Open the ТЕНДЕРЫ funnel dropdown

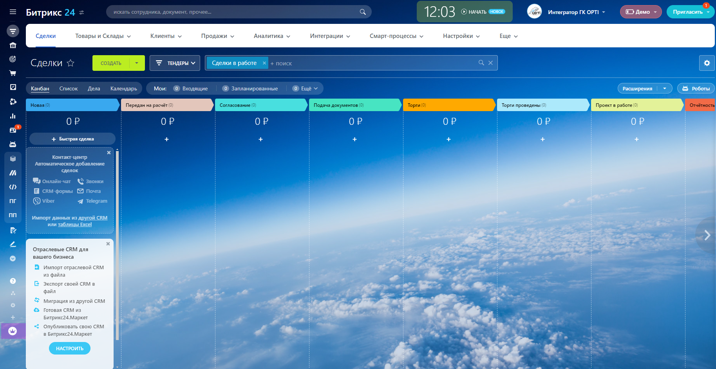[175, 63]
